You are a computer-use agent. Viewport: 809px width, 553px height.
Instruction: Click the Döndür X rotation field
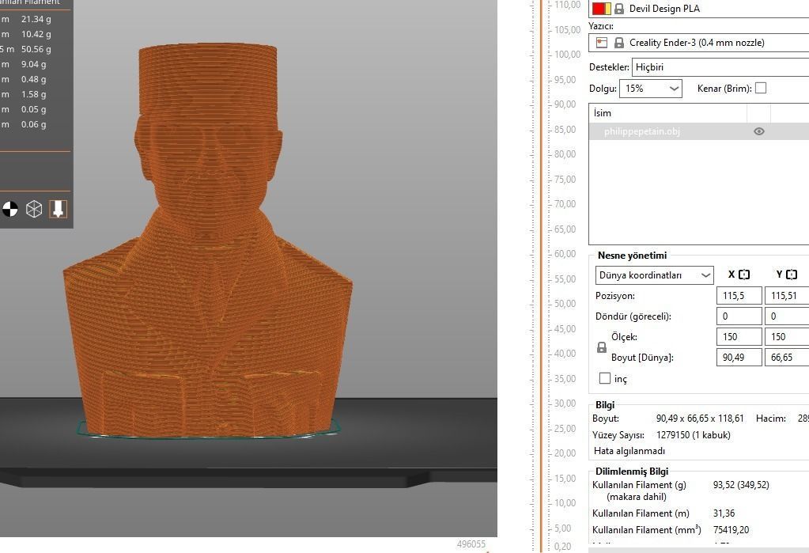pyautogui.click(x=739, y=316)
